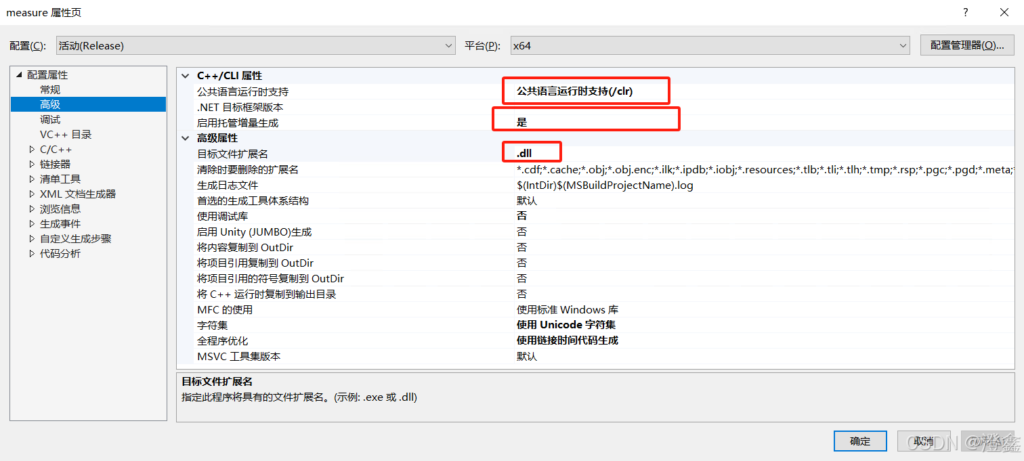Collapse the 高级属性 section
The image size is (1024, 461).
coord(186,138)
